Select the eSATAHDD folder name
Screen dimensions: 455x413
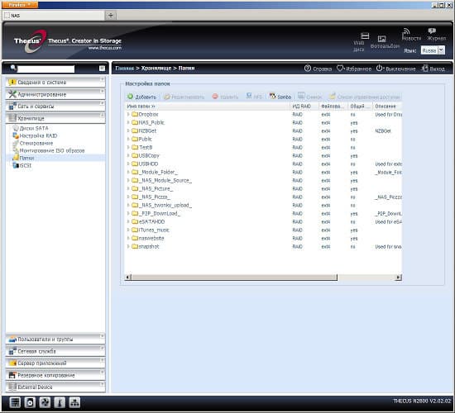pos(151,221)
